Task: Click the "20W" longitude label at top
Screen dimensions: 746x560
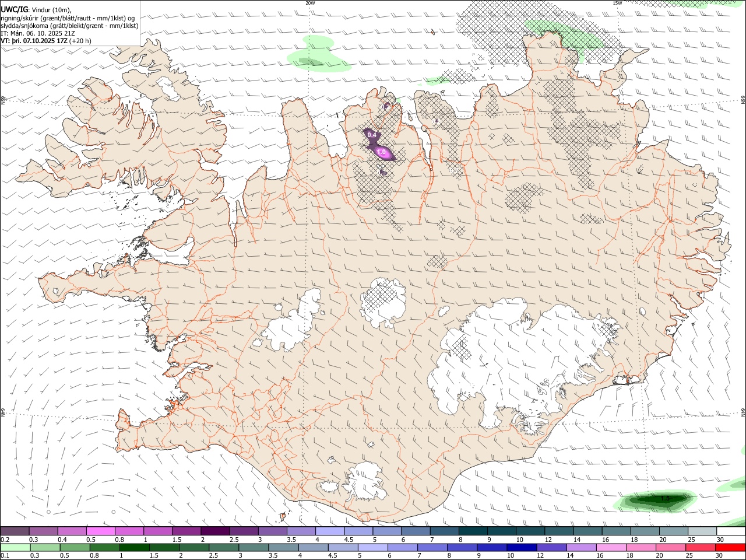Action: (310, 3)
